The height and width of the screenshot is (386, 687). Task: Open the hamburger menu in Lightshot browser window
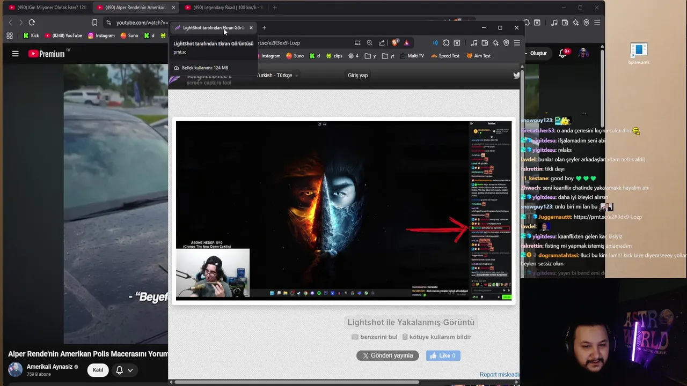click(x=517, y=43)
